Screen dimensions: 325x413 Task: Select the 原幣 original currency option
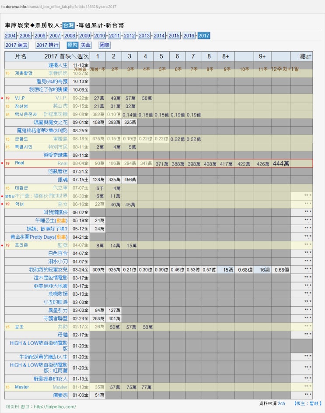72,45
